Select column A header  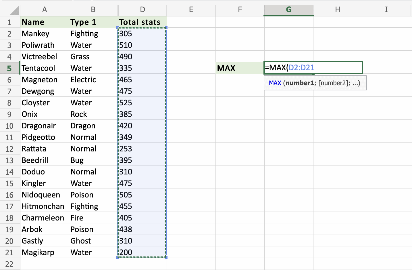click(45, 9)
